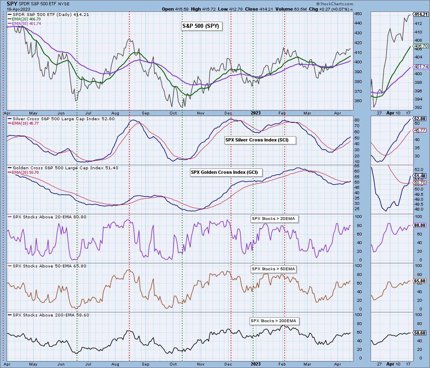Click the 51.40 Golden Cross value tag
Image resolution: width=430 pixels, height=368 pixels.
click(x=420, y=176)
